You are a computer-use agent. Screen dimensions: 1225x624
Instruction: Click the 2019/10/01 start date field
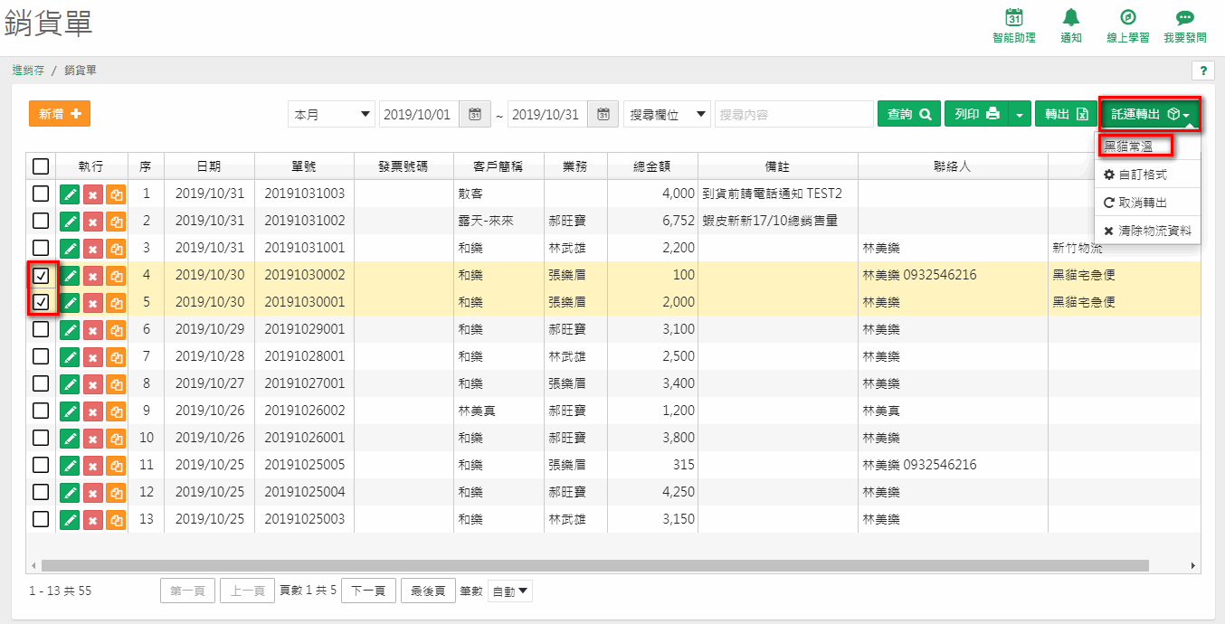[x=420, y=114]
